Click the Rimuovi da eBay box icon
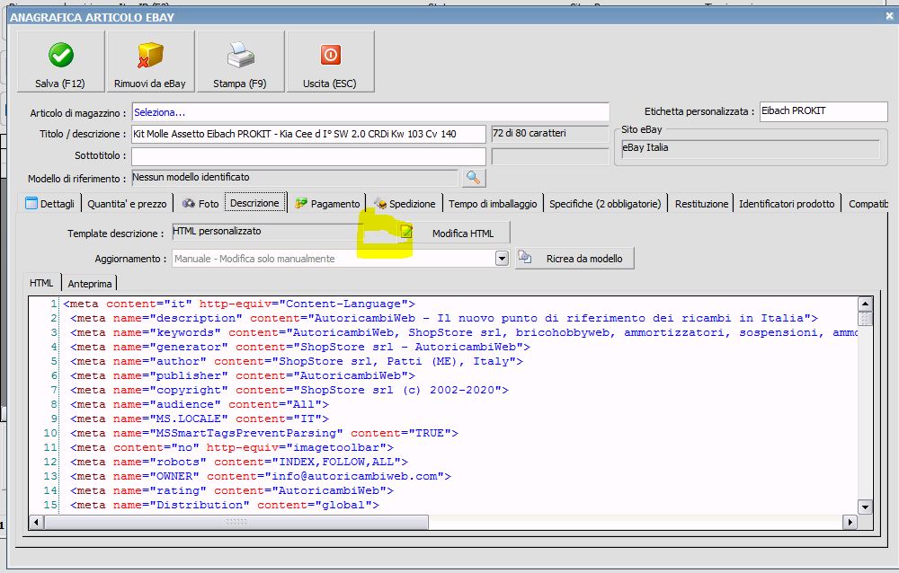 [x=149, y=56]
